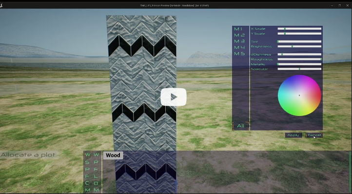The height and width of the screenshot is (194, 352).
Task: Minimize the game preview window
Action: click(332, 5)
